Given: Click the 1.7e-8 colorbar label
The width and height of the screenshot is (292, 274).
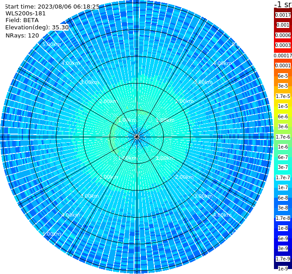Looking at the screenshot, I should point(283,218).
